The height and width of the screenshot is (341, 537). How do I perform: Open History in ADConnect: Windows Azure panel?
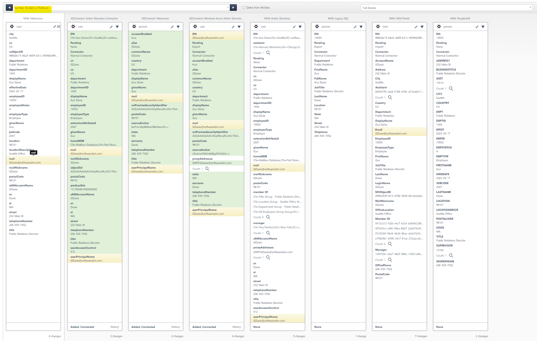(x=236, y=327)
